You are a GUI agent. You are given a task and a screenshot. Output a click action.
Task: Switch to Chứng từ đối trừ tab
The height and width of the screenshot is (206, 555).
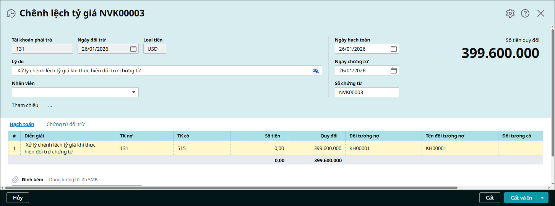(65, 125)
